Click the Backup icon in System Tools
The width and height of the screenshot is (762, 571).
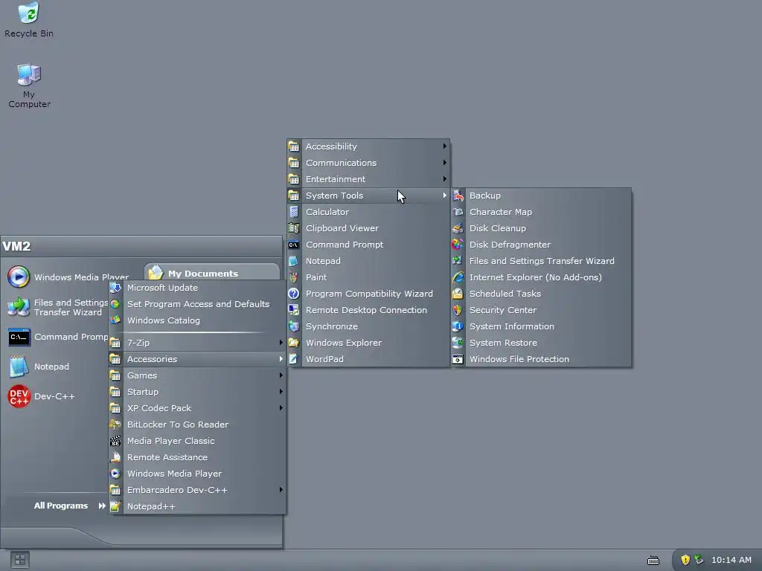point(458,196)
